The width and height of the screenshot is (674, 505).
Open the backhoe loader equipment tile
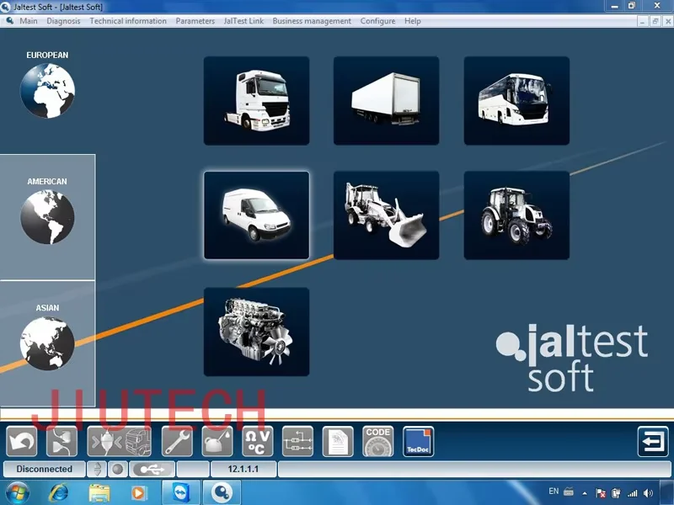386,215
